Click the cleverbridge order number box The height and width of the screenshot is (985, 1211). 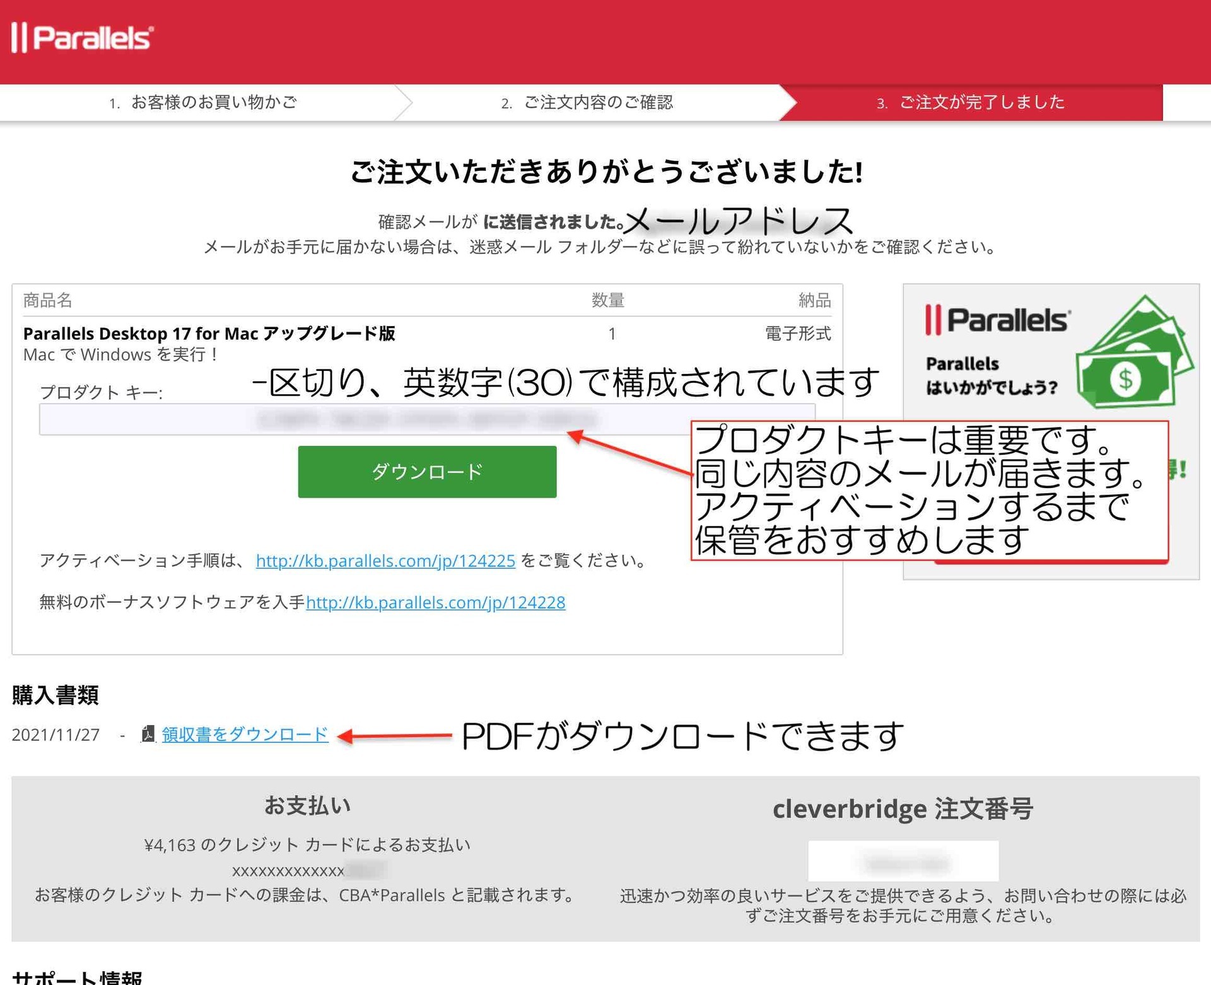[903, 861]
